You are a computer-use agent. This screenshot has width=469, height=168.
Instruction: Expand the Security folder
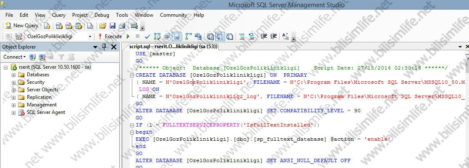pyautogui.click(x=13, y=83)
